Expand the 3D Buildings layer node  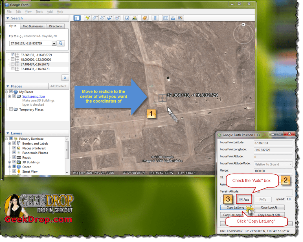10,162
